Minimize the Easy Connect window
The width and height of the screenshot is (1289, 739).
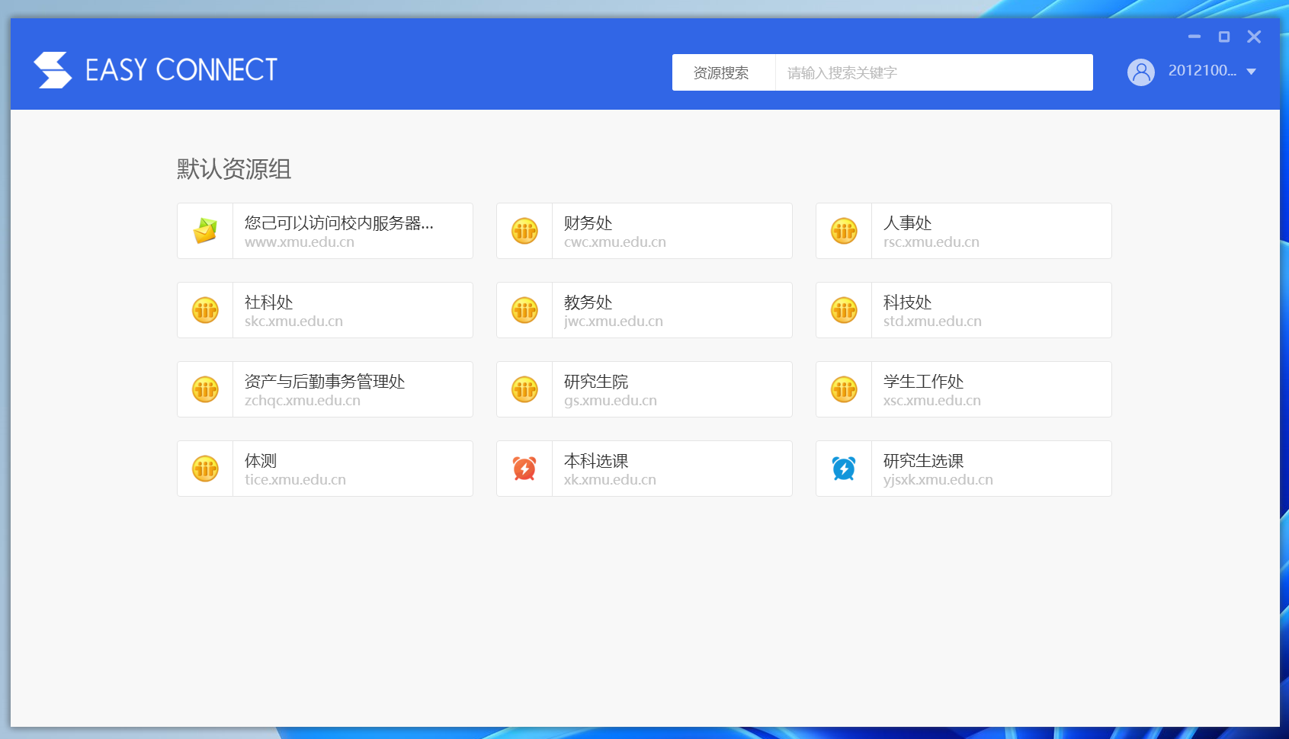tap(1194, 37)
